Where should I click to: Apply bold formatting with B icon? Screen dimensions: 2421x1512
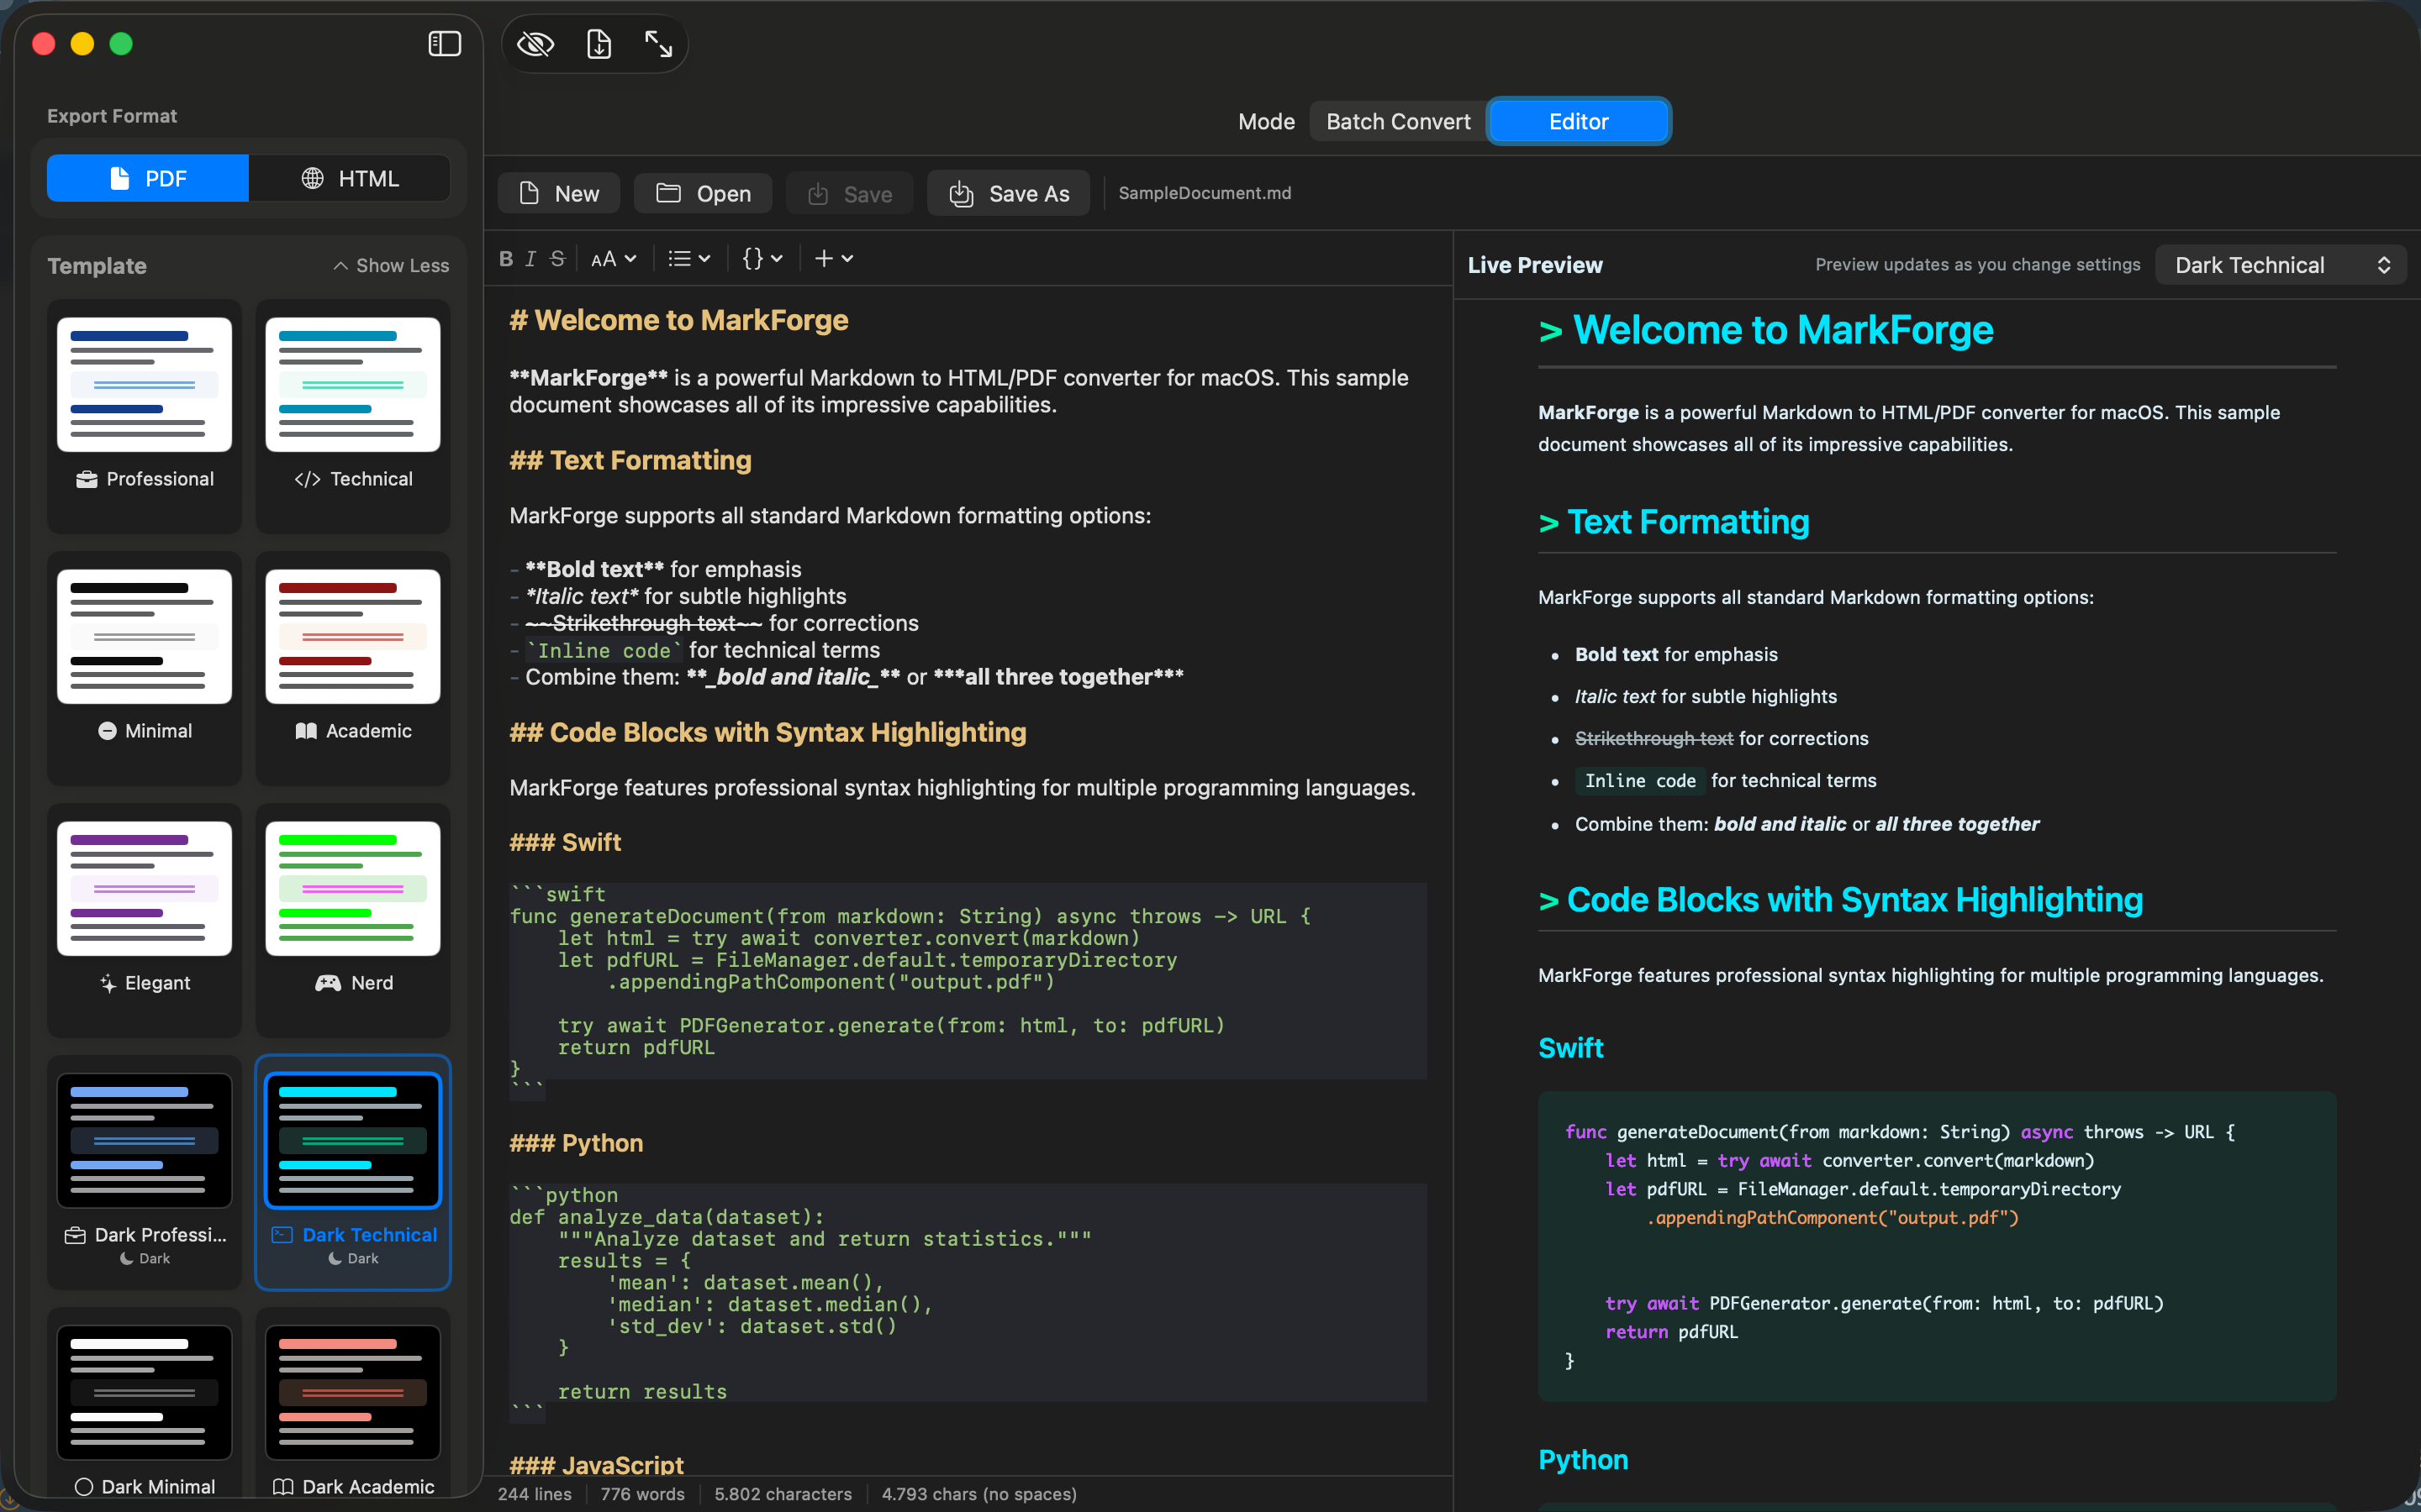tap(506, 259)
